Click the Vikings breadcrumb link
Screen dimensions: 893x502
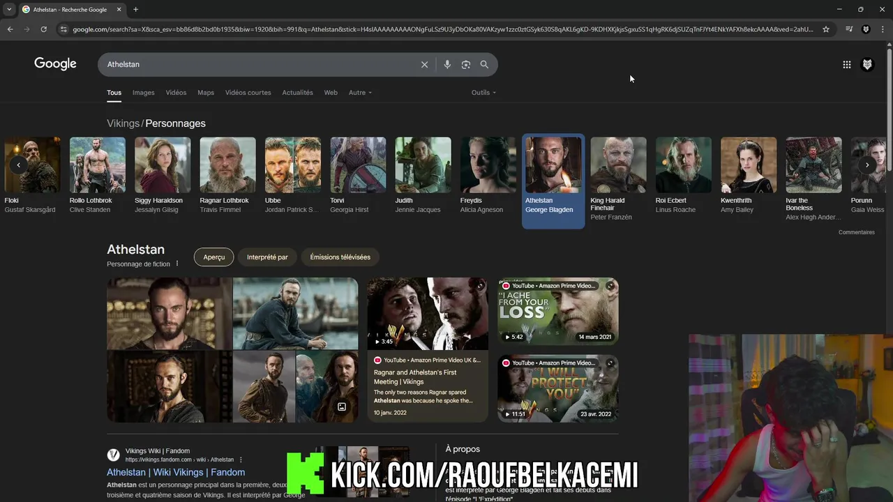coord(123,123)
